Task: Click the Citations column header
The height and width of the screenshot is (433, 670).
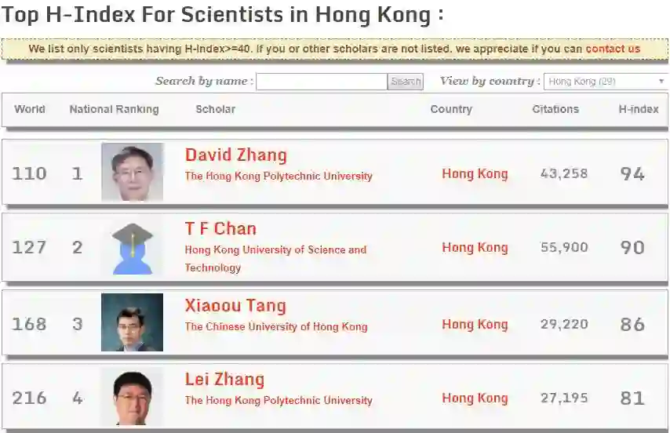Action: click(x=555, y=109)
